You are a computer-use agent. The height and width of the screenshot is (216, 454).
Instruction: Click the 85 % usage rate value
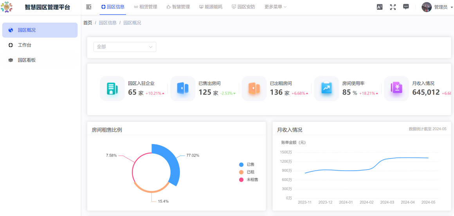click(x=350, y=93)
